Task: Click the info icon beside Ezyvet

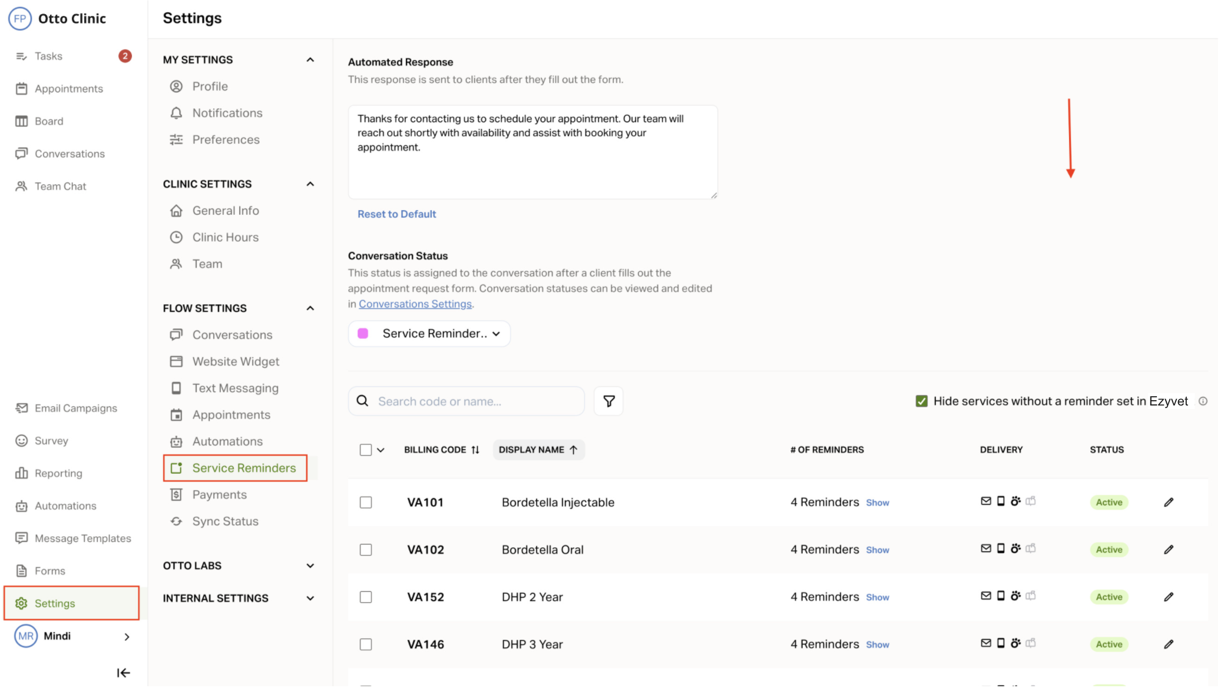Action: 1203,401
